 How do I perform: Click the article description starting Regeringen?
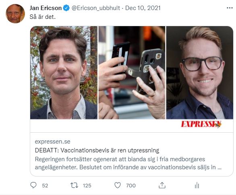[x=128, y=163]
